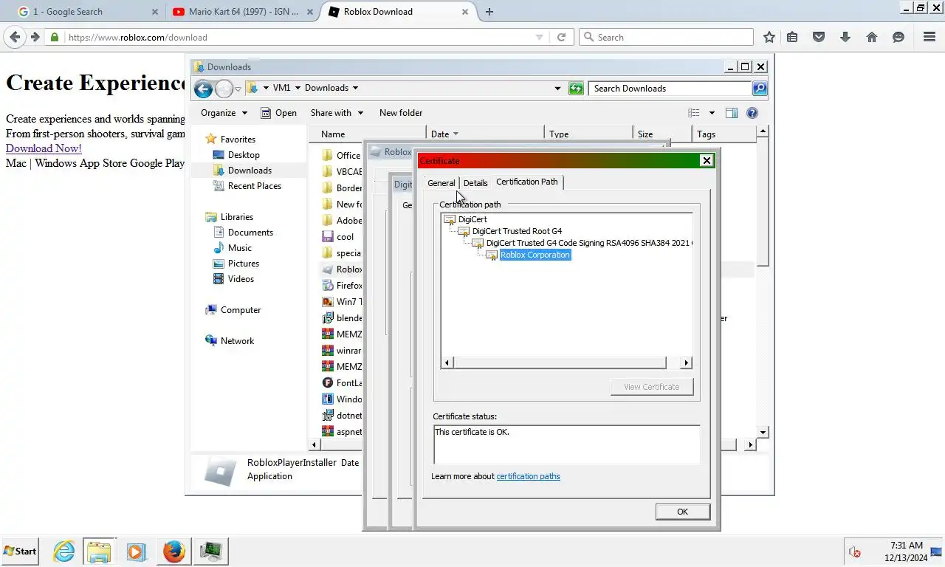Sort files by the Date column
Viewport: 945px width, 567px height.
[485, 134]
